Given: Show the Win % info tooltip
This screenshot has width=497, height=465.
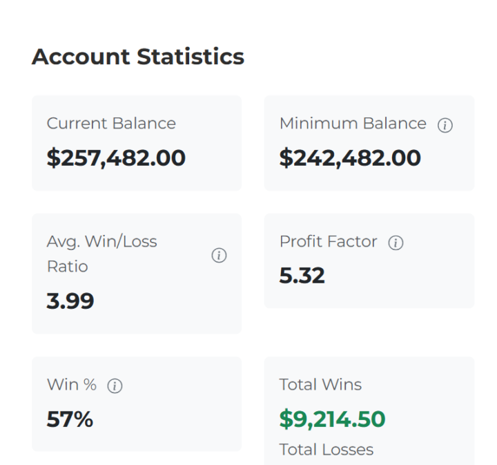Looking at the screenshot, I should tap(115, 386).
